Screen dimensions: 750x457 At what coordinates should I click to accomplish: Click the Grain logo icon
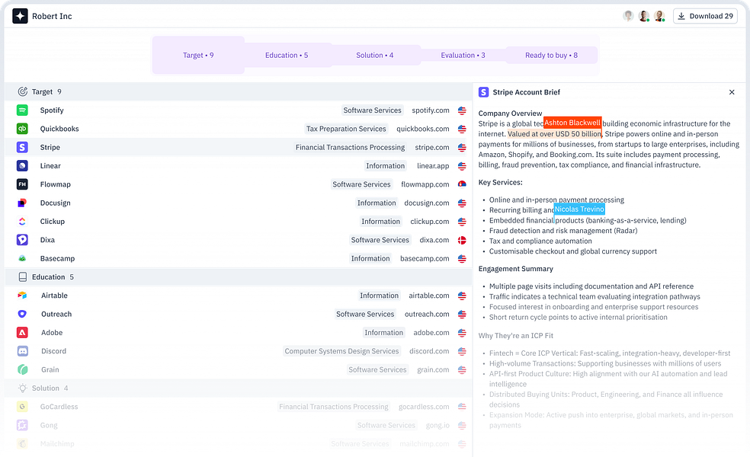22,369
